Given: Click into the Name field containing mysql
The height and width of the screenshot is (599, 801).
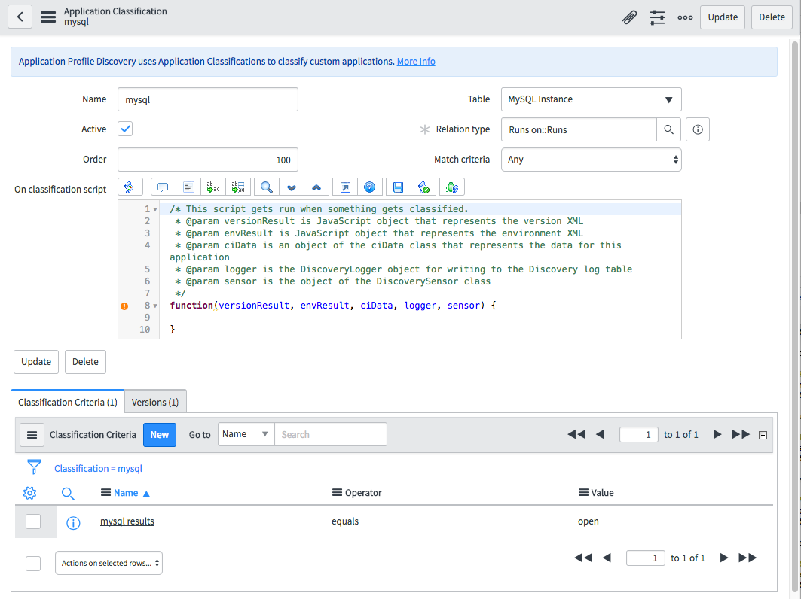Looking at the screenshot, I should (x=208, y=99).
